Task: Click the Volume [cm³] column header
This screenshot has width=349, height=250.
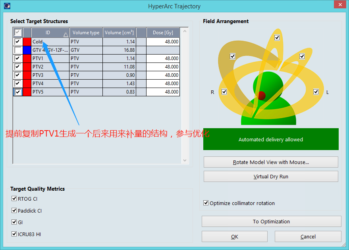Action: [119, 33]
